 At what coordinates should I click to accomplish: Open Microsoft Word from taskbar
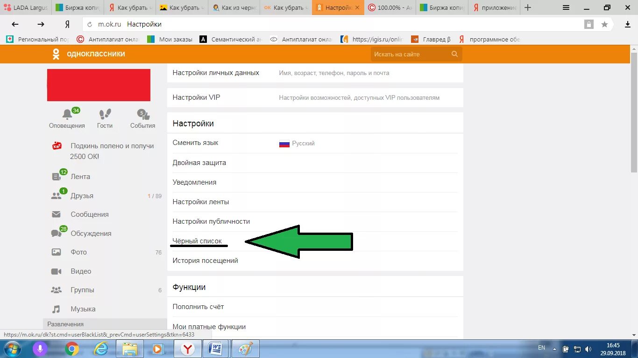[x=216, y=349]
